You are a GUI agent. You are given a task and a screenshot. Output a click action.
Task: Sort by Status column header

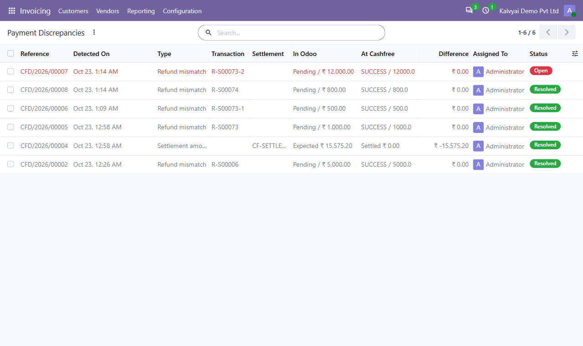pos(538,54)
